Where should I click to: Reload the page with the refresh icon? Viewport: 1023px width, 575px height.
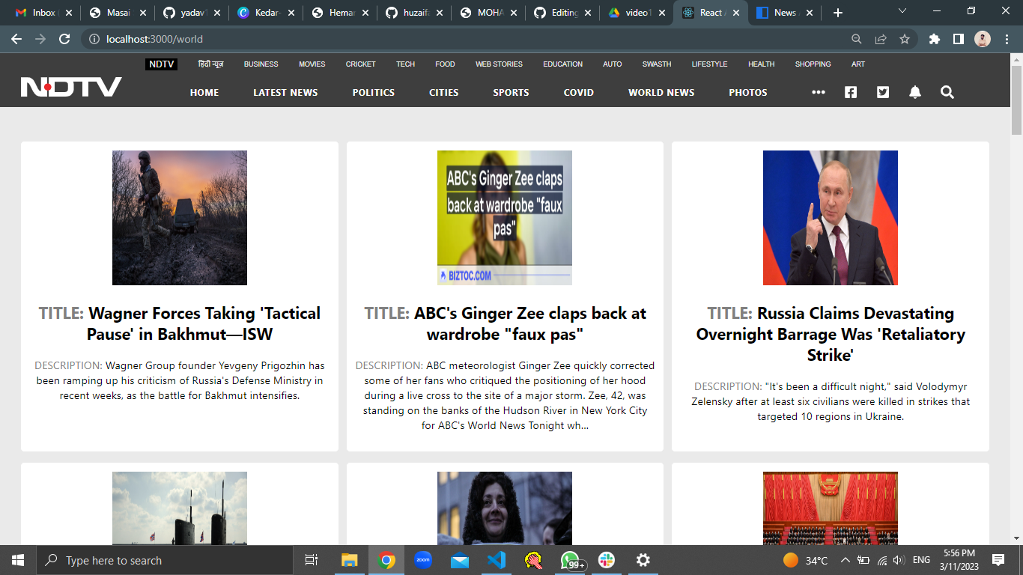click(64, 39)
